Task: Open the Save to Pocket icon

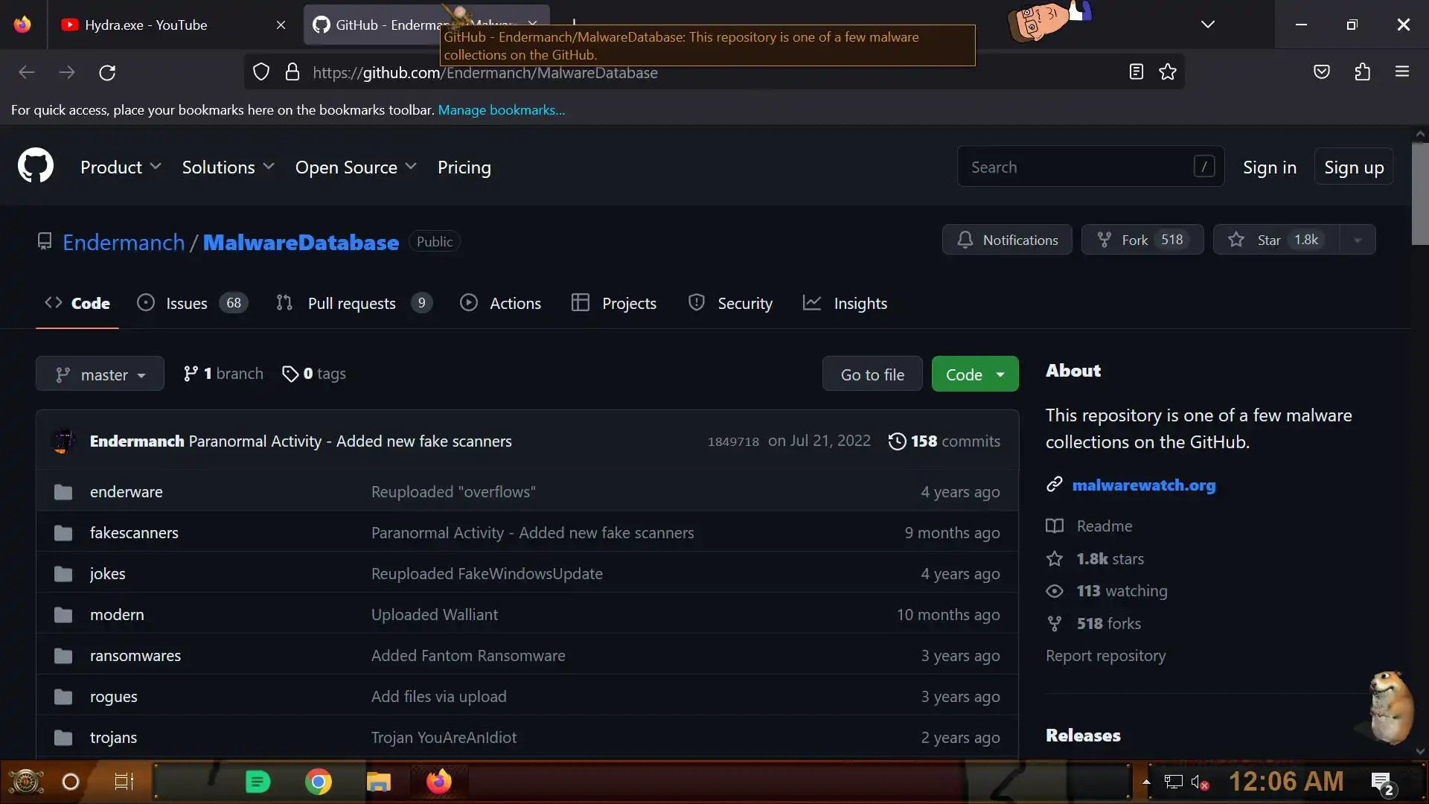Action: (x=1322, y=72)
